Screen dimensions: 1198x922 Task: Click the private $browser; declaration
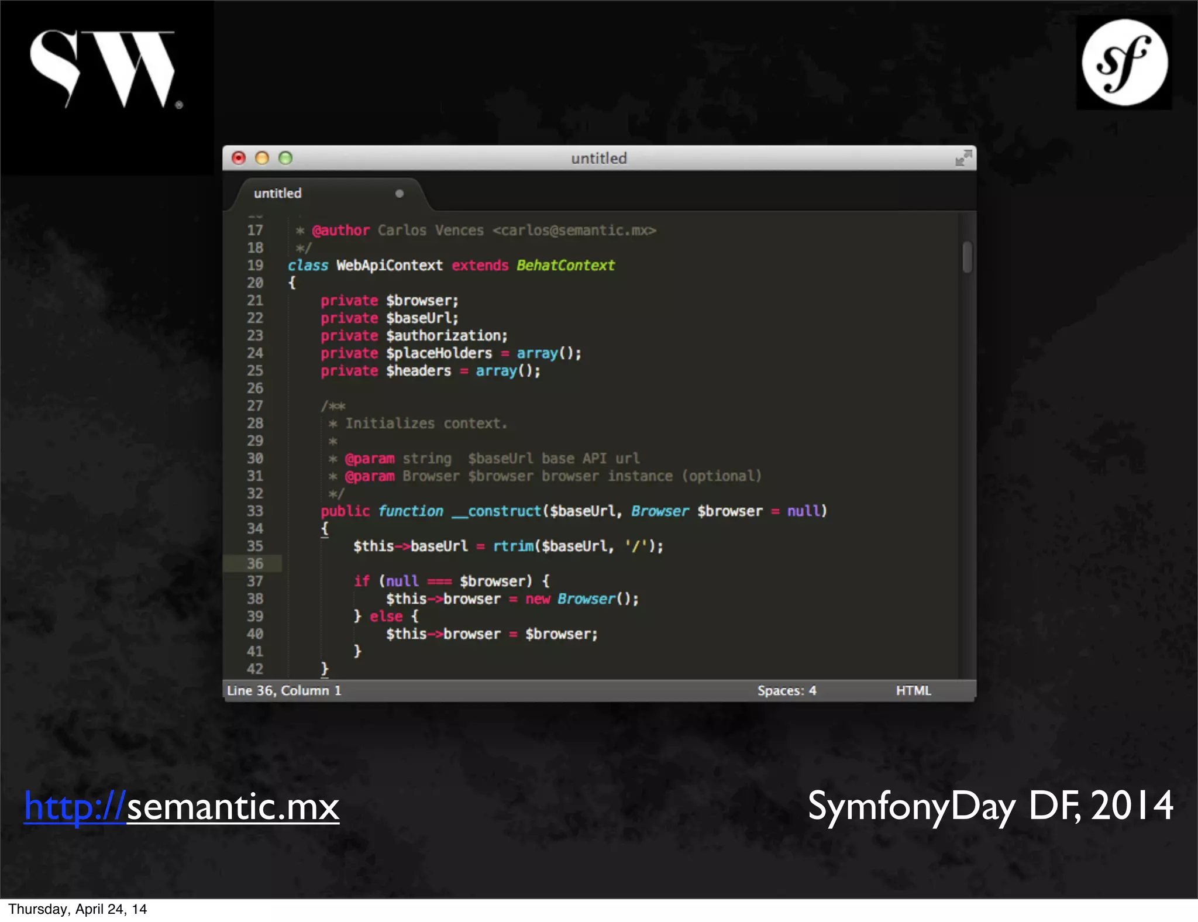pos(390,300)
